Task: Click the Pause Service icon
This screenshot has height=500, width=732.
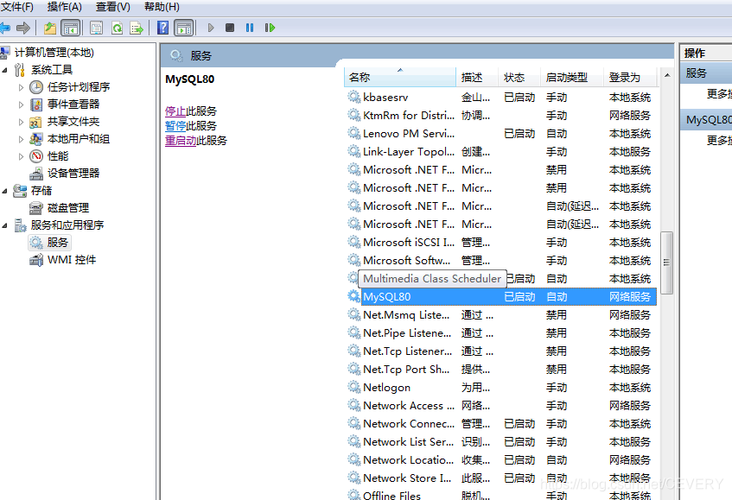Action: 250,28
